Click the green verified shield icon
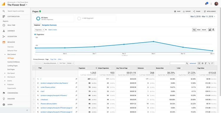This screenshot has height=113, width=221. (x=40, y=11)
